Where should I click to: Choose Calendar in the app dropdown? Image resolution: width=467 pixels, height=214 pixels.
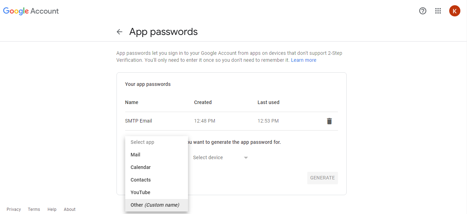141,167
